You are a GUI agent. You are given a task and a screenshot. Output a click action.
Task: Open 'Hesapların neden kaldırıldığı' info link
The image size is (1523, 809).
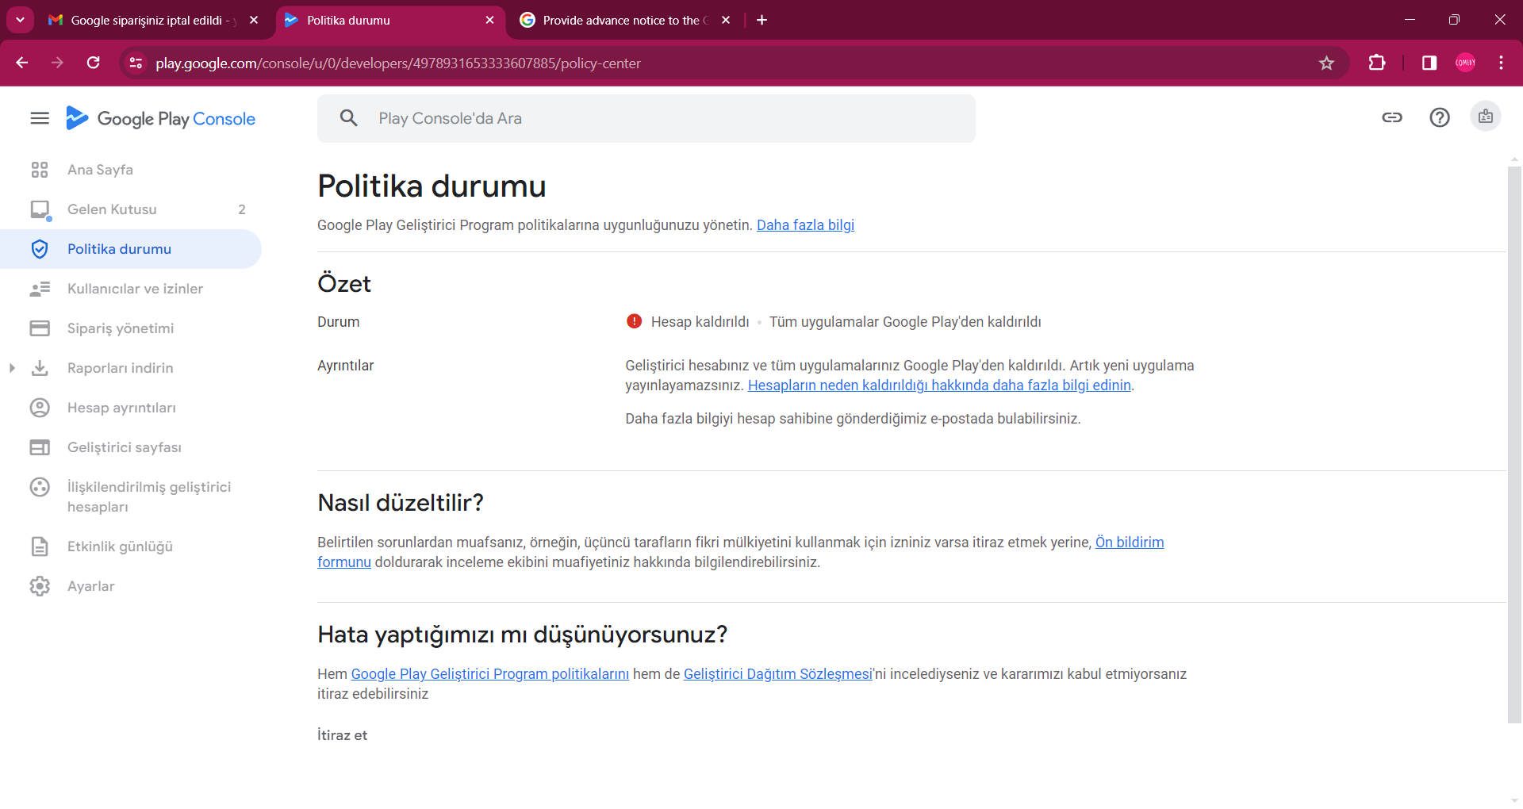click(x=939, y=385)
